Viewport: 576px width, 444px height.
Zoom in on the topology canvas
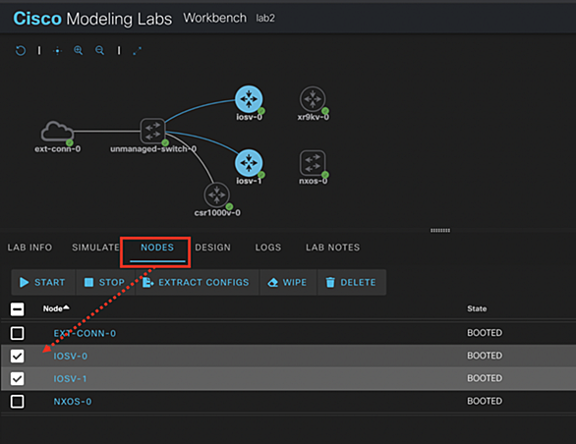(x=78, y=50)
